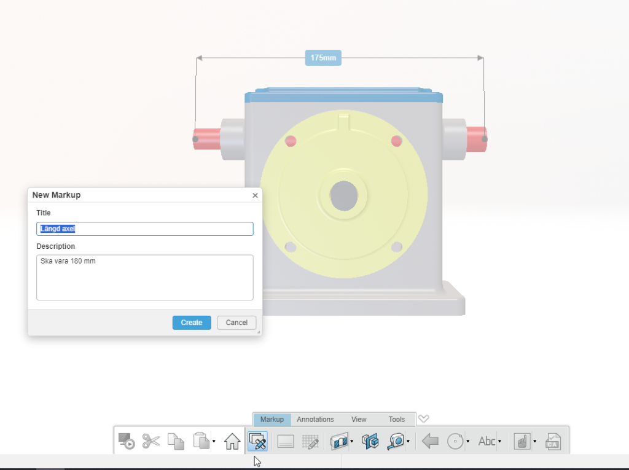Collapse the toolbar with the chevron
The image size is (629, 470).
point(423,418)
